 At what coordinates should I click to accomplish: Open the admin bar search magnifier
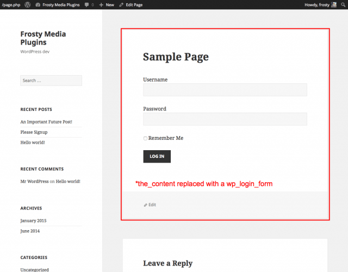[x=343, y=4]
